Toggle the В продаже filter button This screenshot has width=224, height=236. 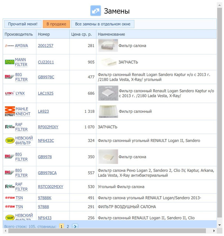[56, 24]
